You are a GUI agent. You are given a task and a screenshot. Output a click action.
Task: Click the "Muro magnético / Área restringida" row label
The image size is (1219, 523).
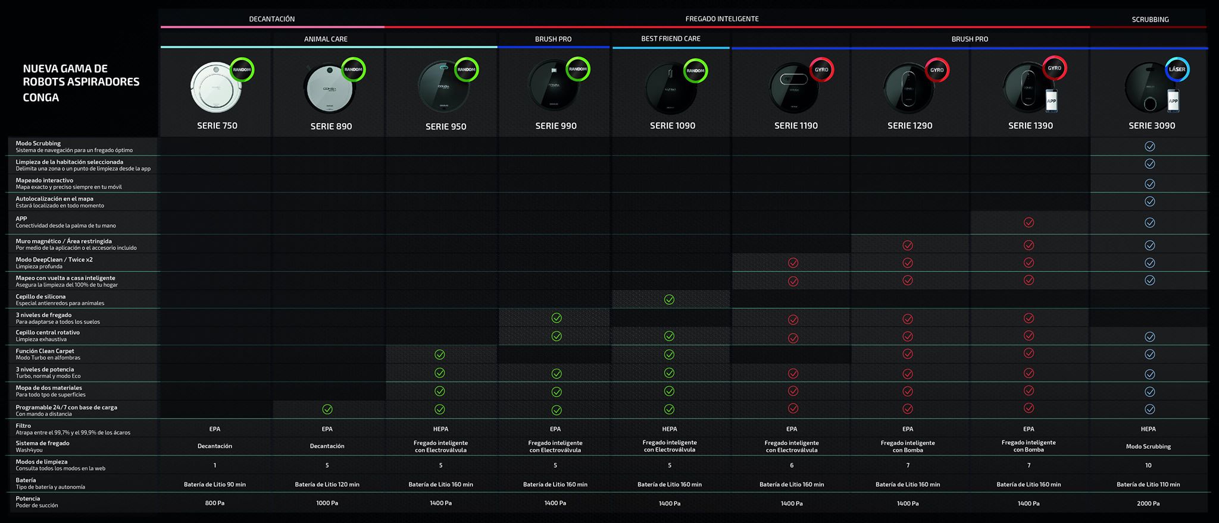[64, 241]
